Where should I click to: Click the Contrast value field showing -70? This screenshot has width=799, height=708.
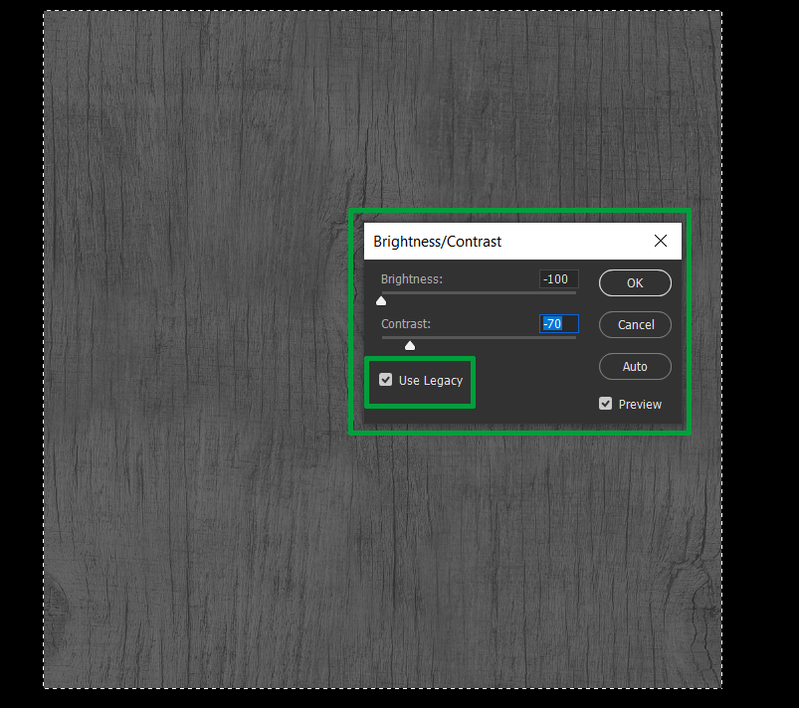(559, 323)
